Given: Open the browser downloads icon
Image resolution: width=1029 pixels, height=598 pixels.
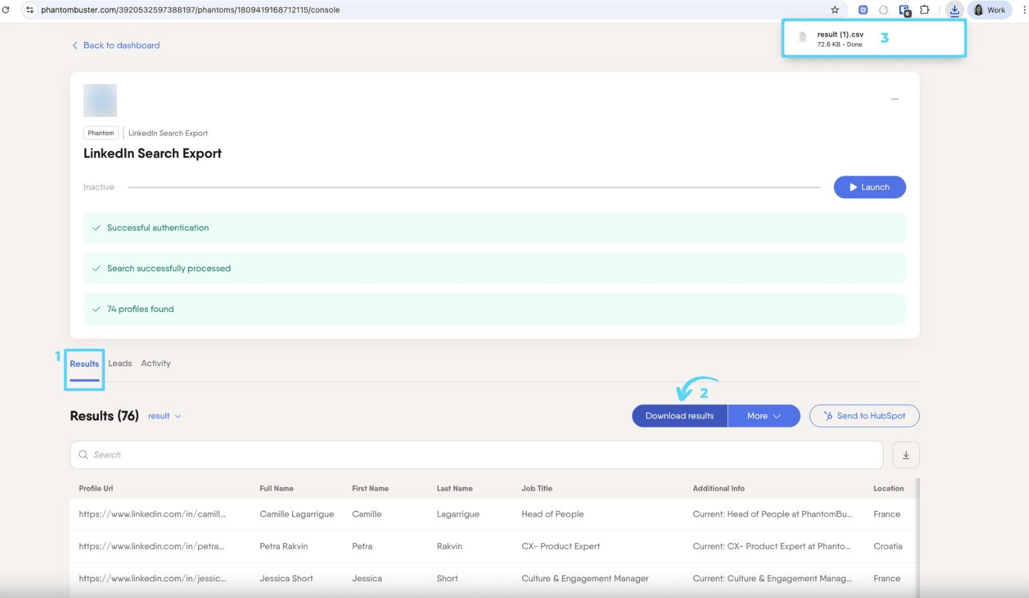Looking at the screenshot, I should (954, 10).
